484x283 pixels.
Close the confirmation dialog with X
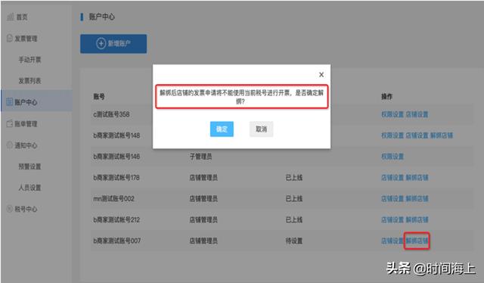coord(321,74)
